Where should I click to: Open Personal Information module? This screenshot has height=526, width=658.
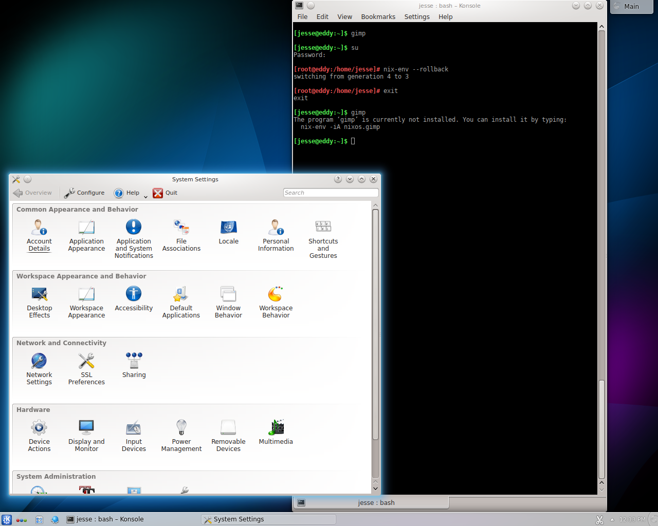276,235
